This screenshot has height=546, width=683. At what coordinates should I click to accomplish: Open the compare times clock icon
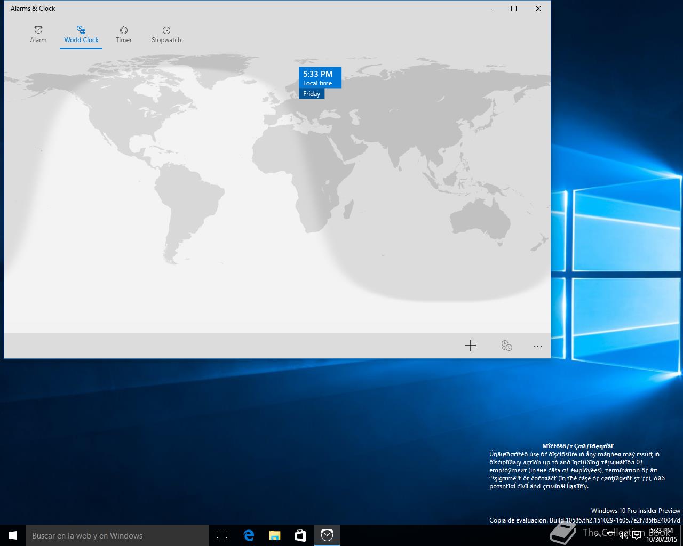[x=507, y=346]
